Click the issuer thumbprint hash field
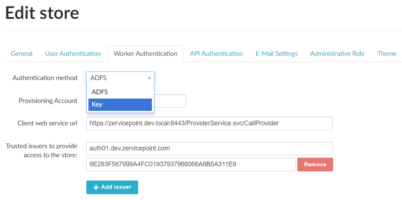Screen dimensions: 402x200 (191, 164)
